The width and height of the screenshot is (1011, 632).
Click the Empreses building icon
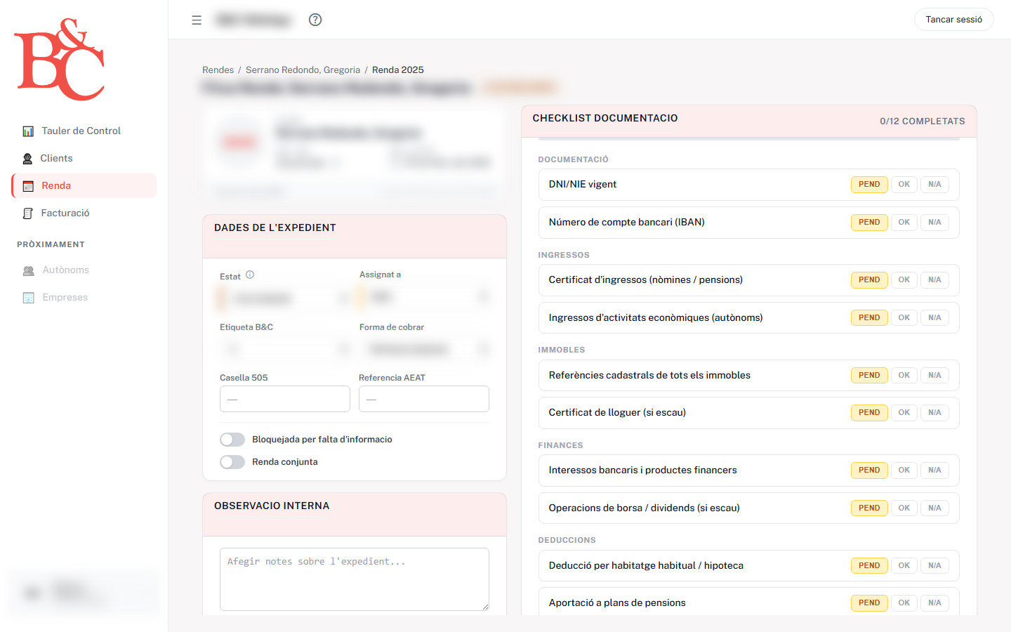tap(28, 297)
